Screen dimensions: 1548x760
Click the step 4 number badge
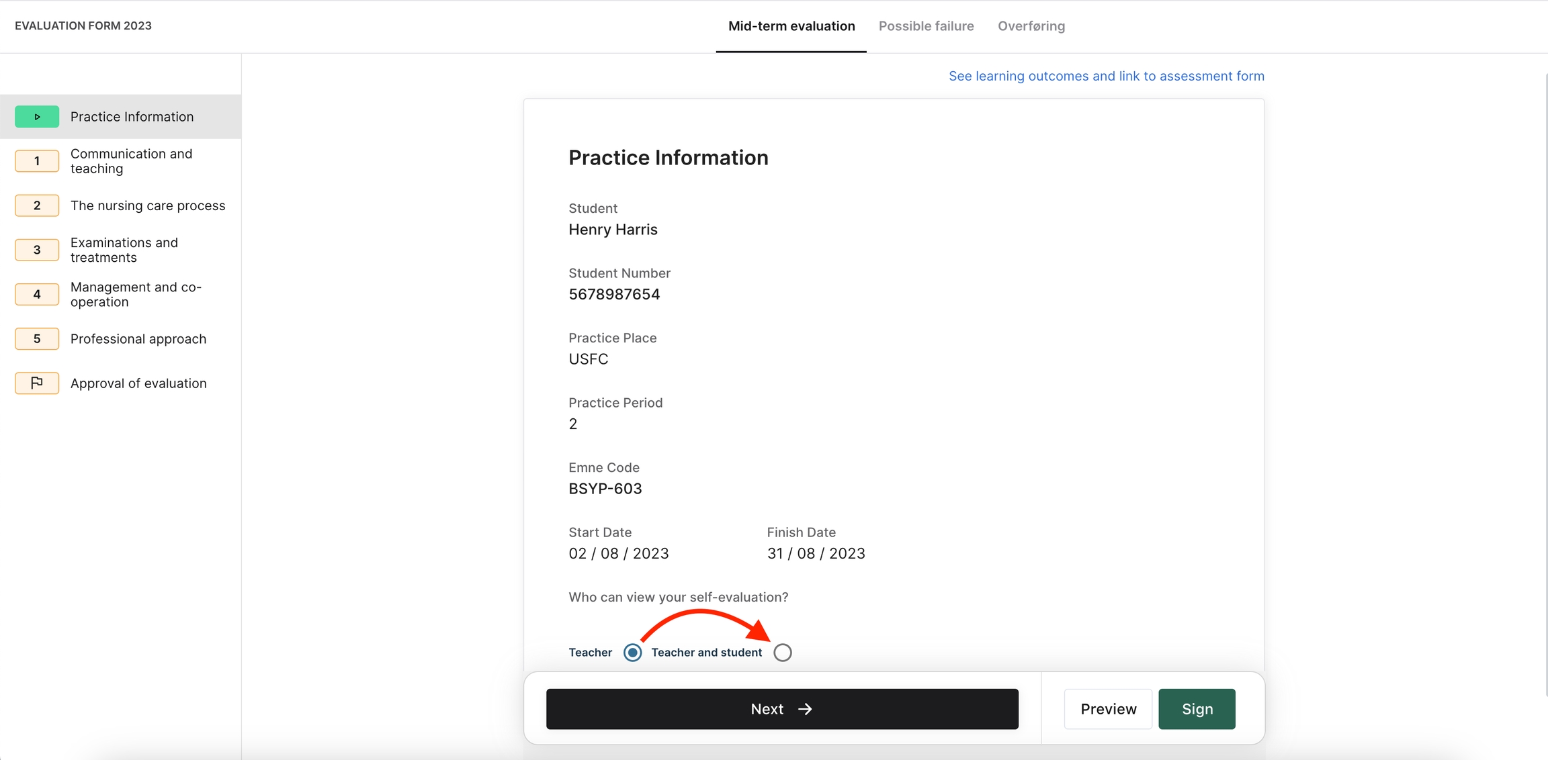[37, 294]
